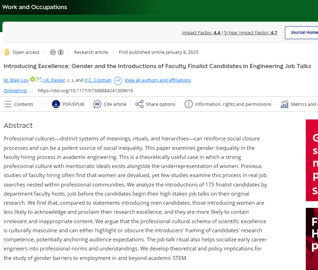The width and height of the screenshot is (318, 270).
Task: Expand the Contents menu
Action: [18, 104]
